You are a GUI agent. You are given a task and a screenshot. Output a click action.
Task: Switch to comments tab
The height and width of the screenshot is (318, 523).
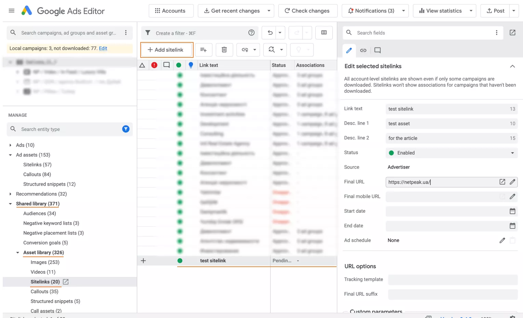pos(378,50)
